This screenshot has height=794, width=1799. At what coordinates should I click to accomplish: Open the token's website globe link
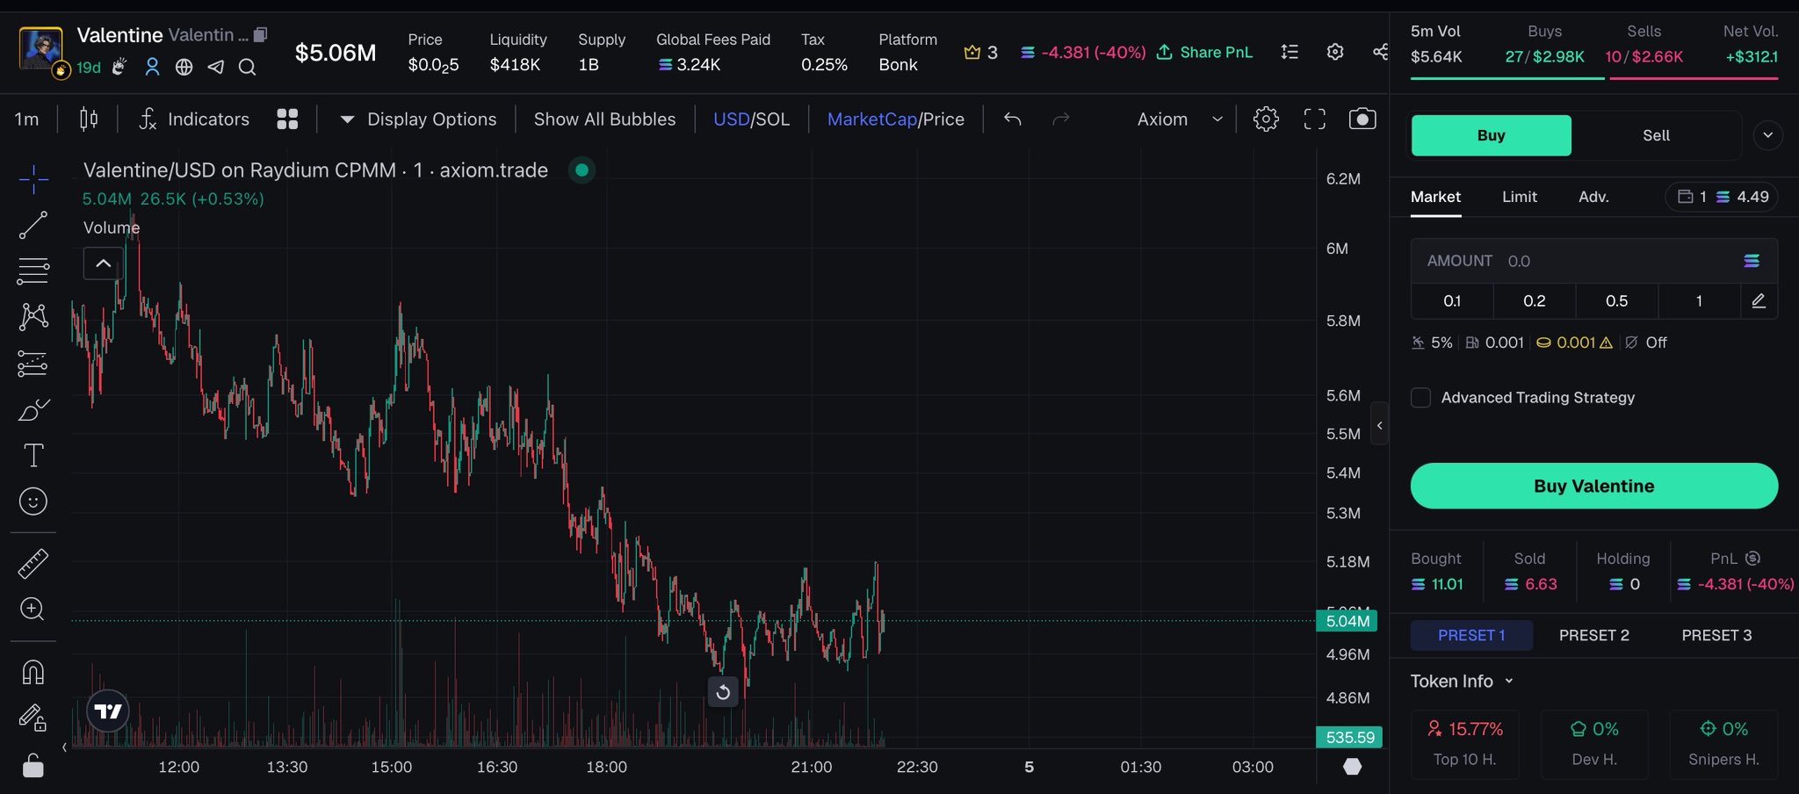point(184,67)
